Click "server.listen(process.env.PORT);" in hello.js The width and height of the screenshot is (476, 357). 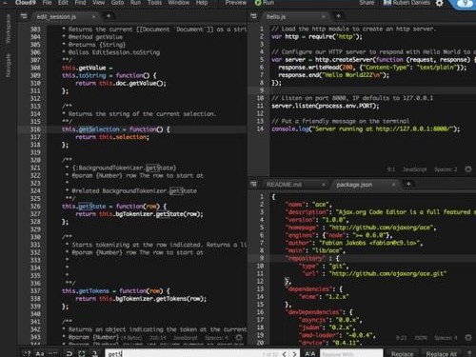(x=326, y=106)
